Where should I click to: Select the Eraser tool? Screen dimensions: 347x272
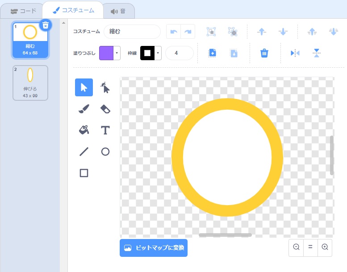pos(105,109)
